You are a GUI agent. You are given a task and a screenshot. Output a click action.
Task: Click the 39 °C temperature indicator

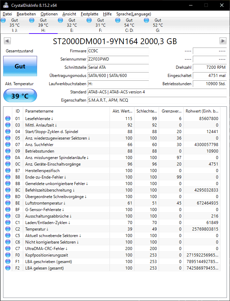click(x=20, y=95)
